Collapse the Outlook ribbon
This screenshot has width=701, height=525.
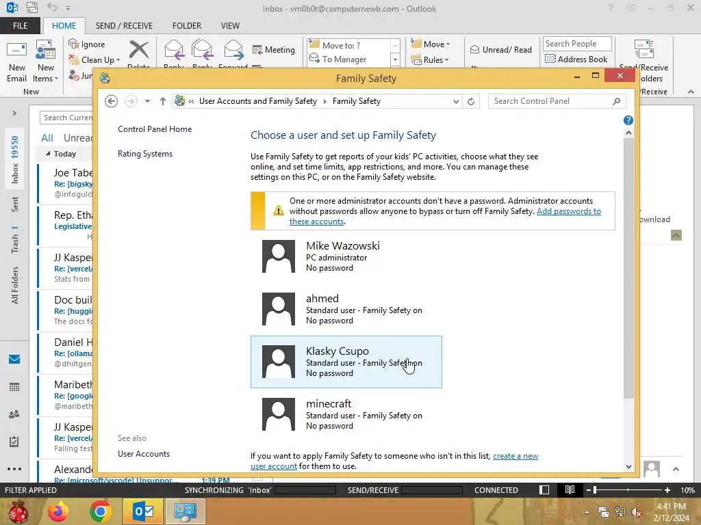coord(691,92)
